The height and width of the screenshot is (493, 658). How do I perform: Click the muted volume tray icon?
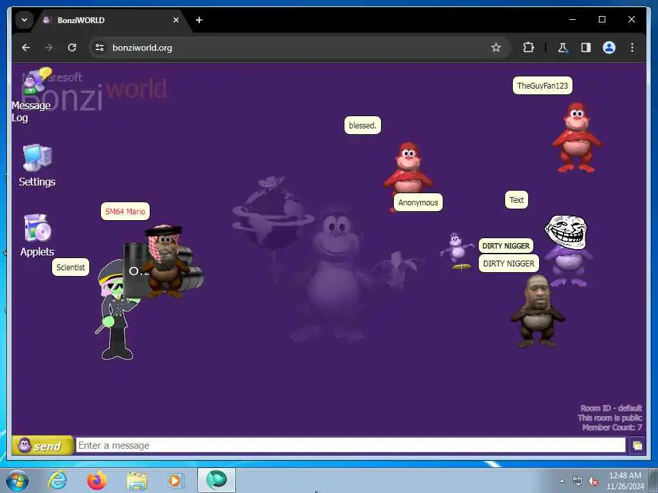tap(593, 481)
